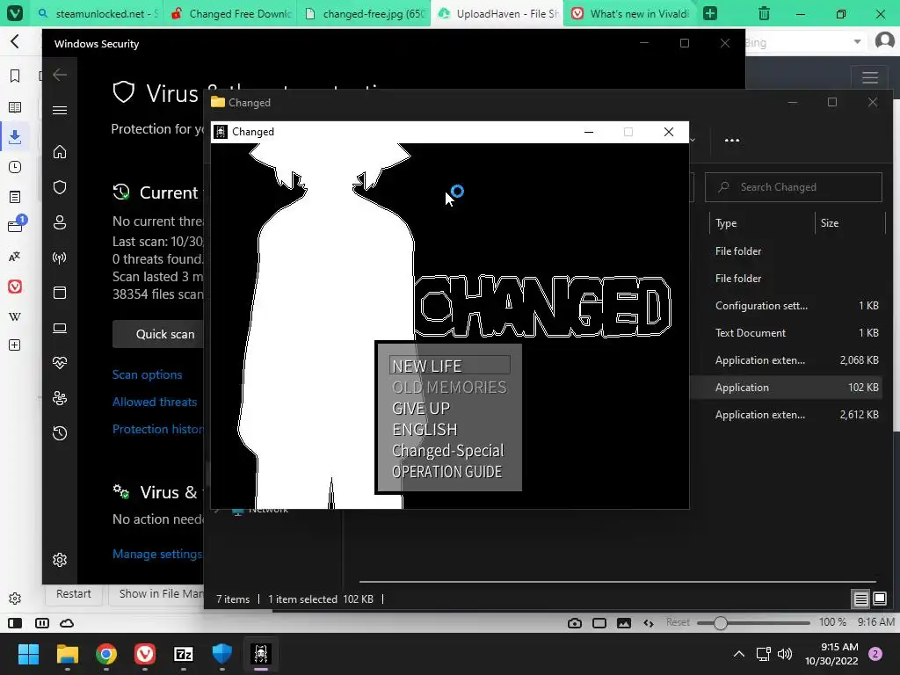Adjust Vivaldi page zoom slider handle
900x675 pixels.
click(721, 623)
